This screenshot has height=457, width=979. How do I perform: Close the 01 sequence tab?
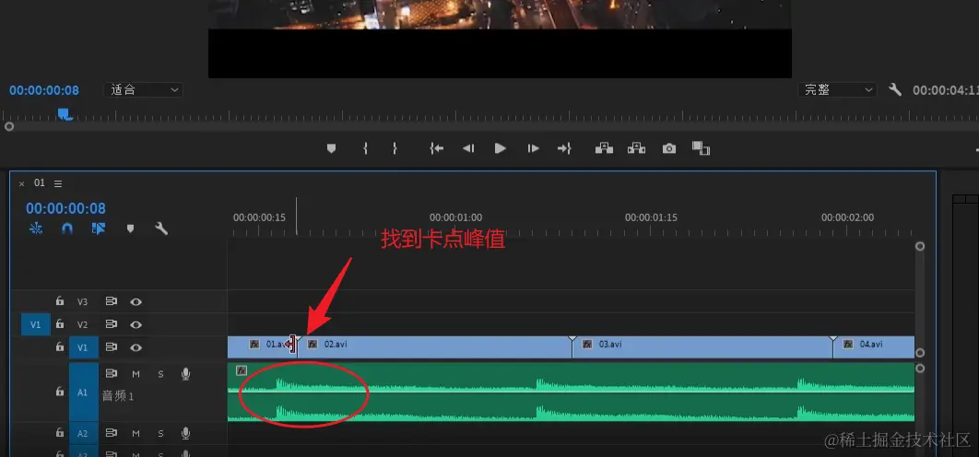[x=22, y=183]
